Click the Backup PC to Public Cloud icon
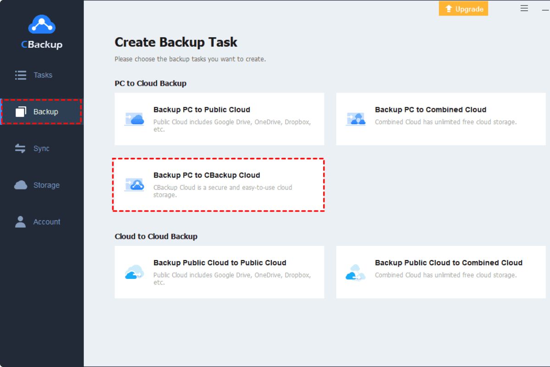550x367 pixels. coord(134,119)
